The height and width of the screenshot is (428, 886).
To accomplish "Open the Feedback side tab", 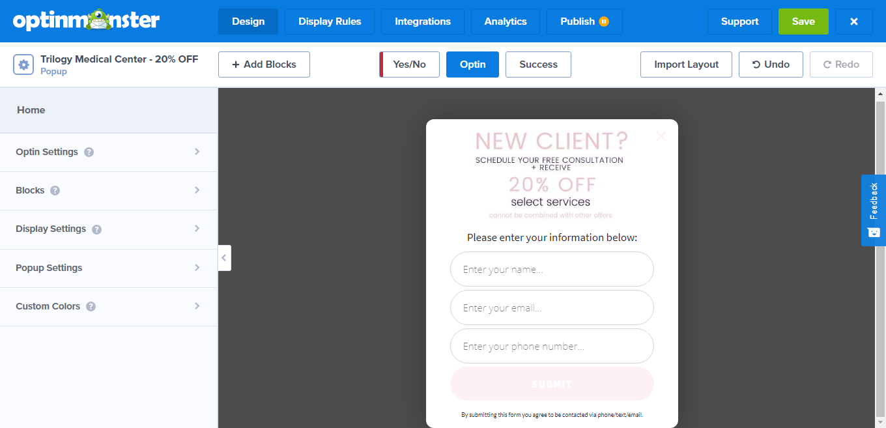I will tap(874, 210).
